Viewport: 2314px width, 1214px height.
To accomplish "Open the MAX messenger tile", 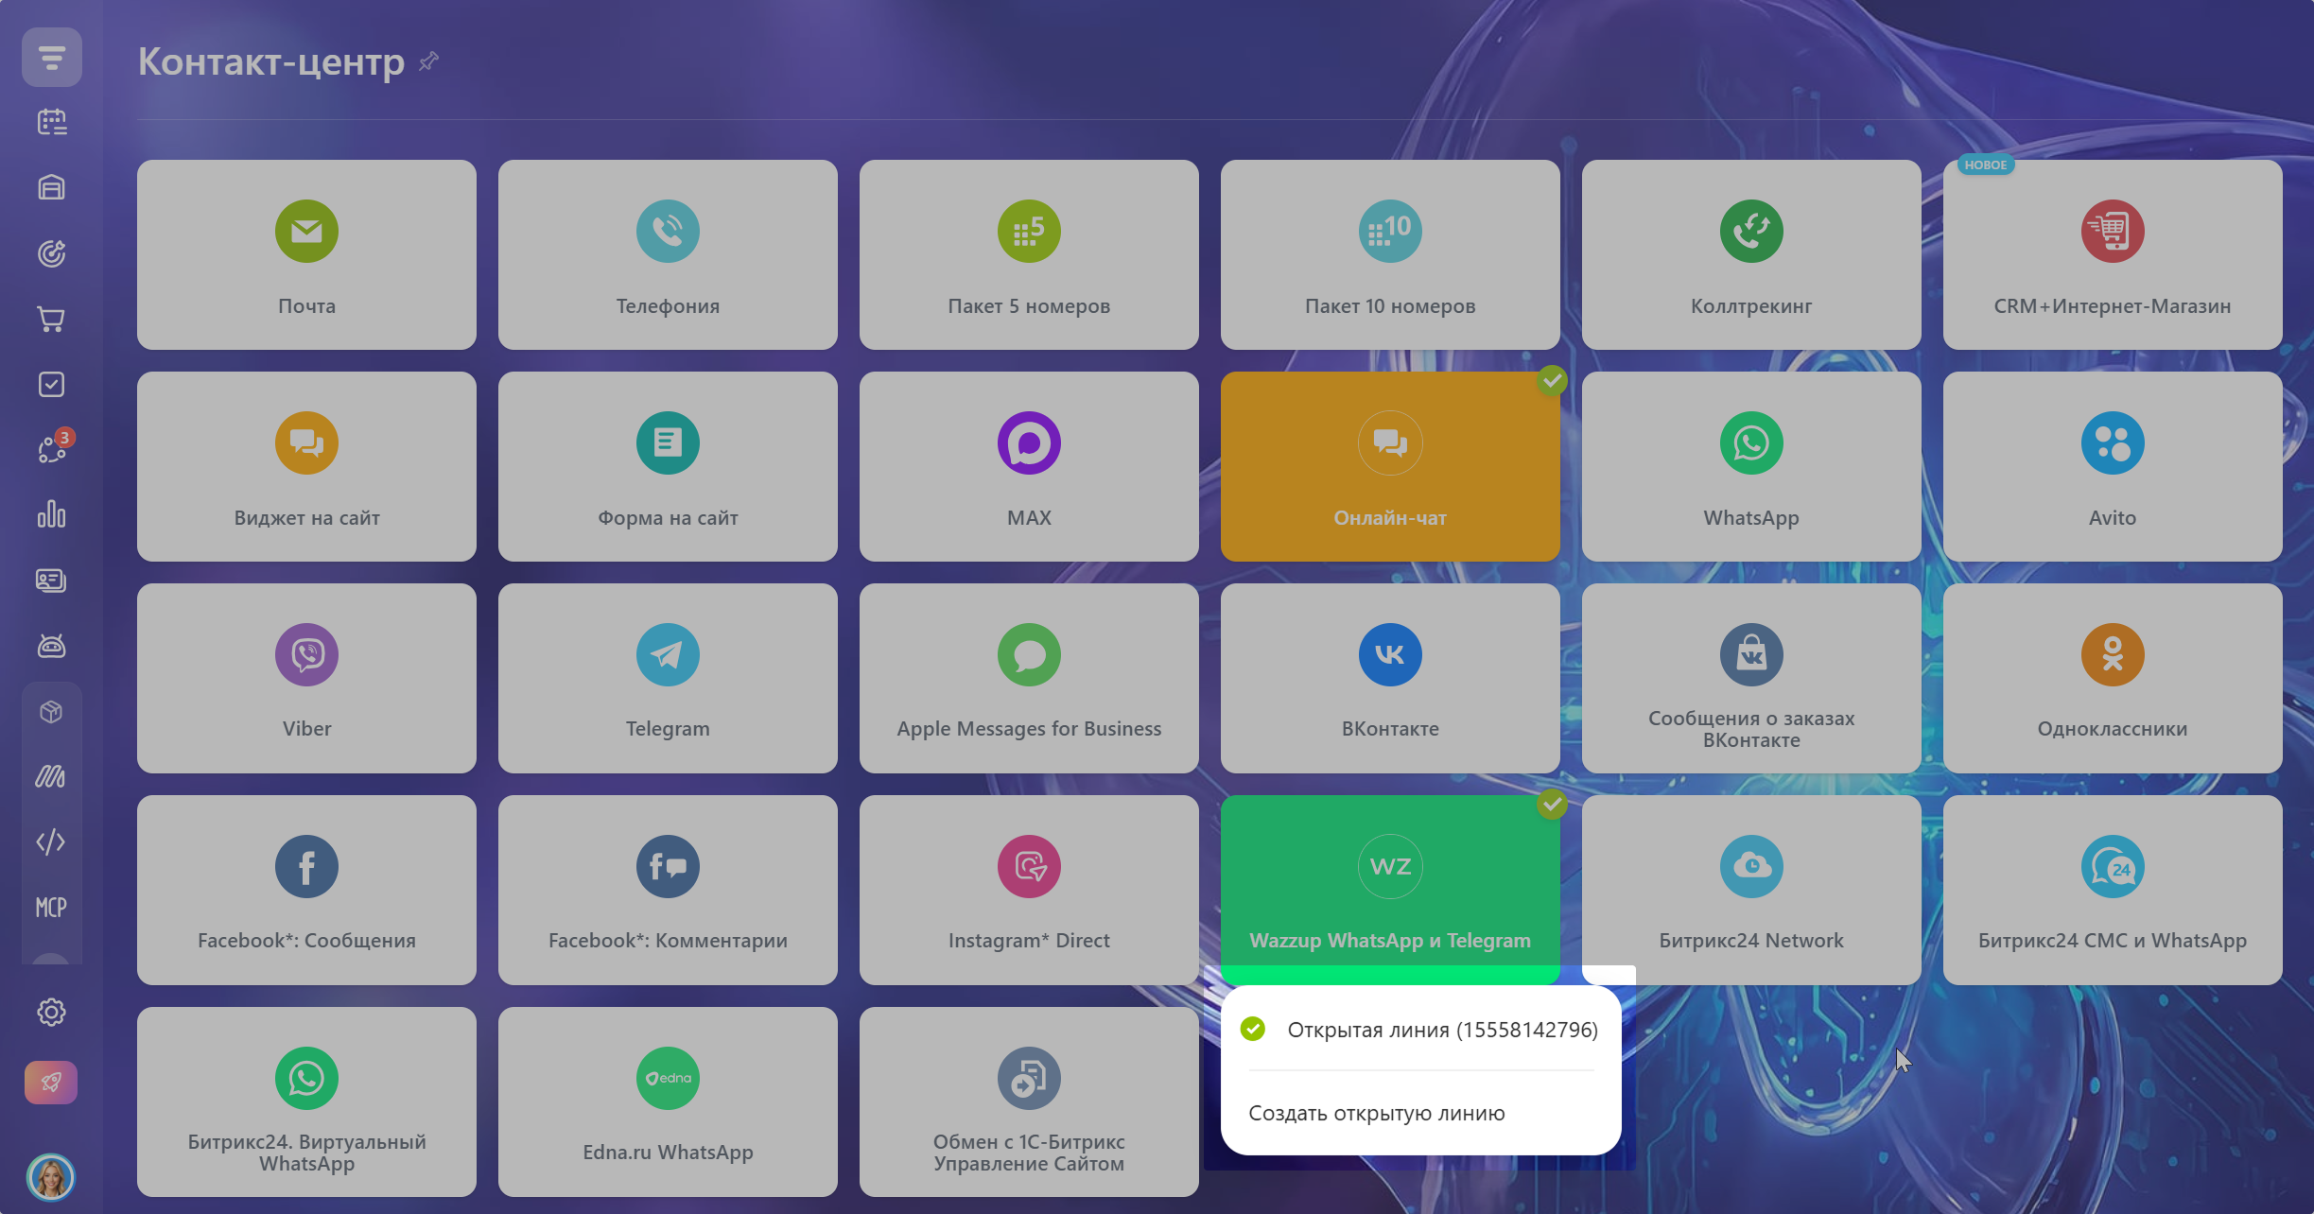I will (1029, 466).
